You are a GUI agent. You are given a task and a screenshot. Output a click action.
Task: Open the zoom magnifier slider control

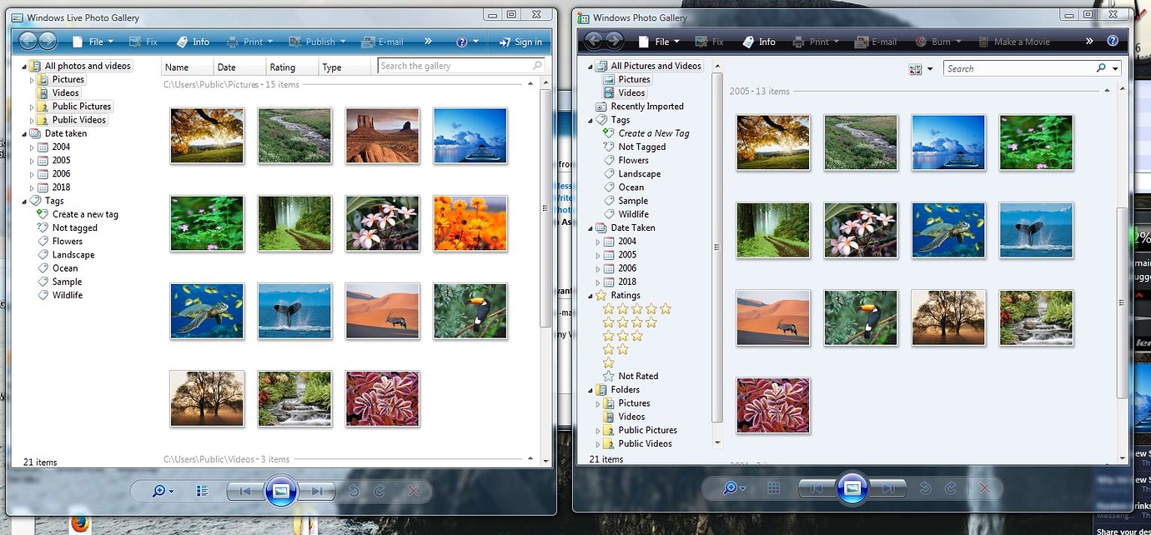click(158, 491)
